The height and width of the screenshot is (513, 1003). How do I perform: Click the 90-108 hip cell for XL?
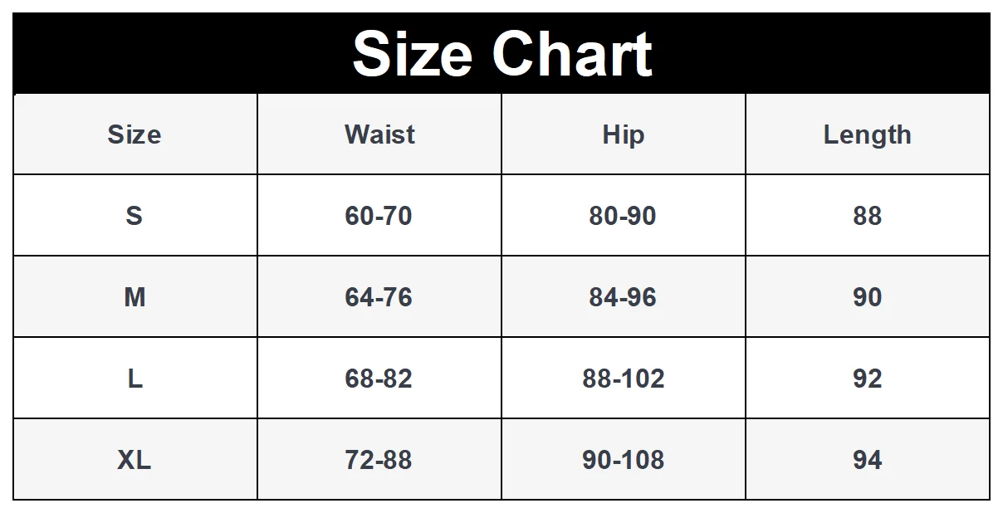tap(623, 460)
